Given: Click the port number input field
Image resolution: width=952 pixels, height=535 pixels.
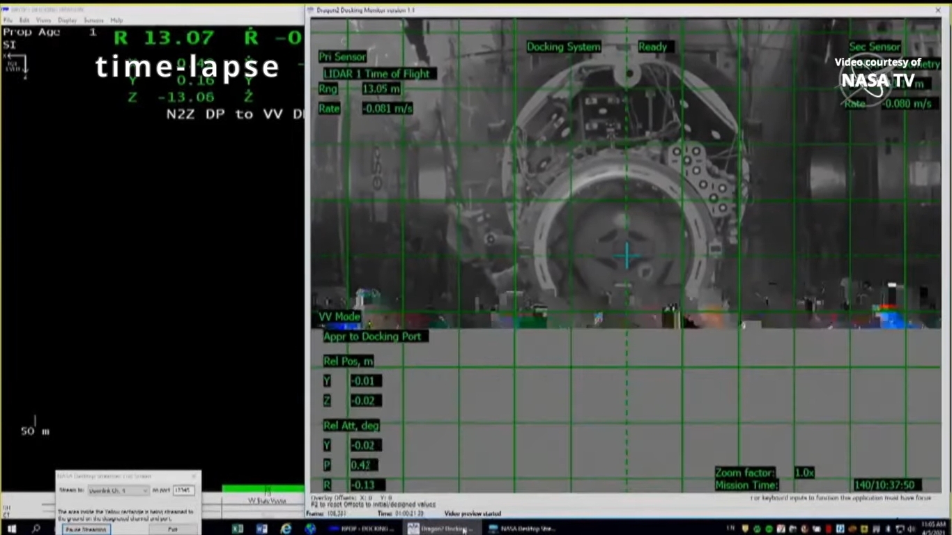Looking at the screenshot, I should pos(183,490).
